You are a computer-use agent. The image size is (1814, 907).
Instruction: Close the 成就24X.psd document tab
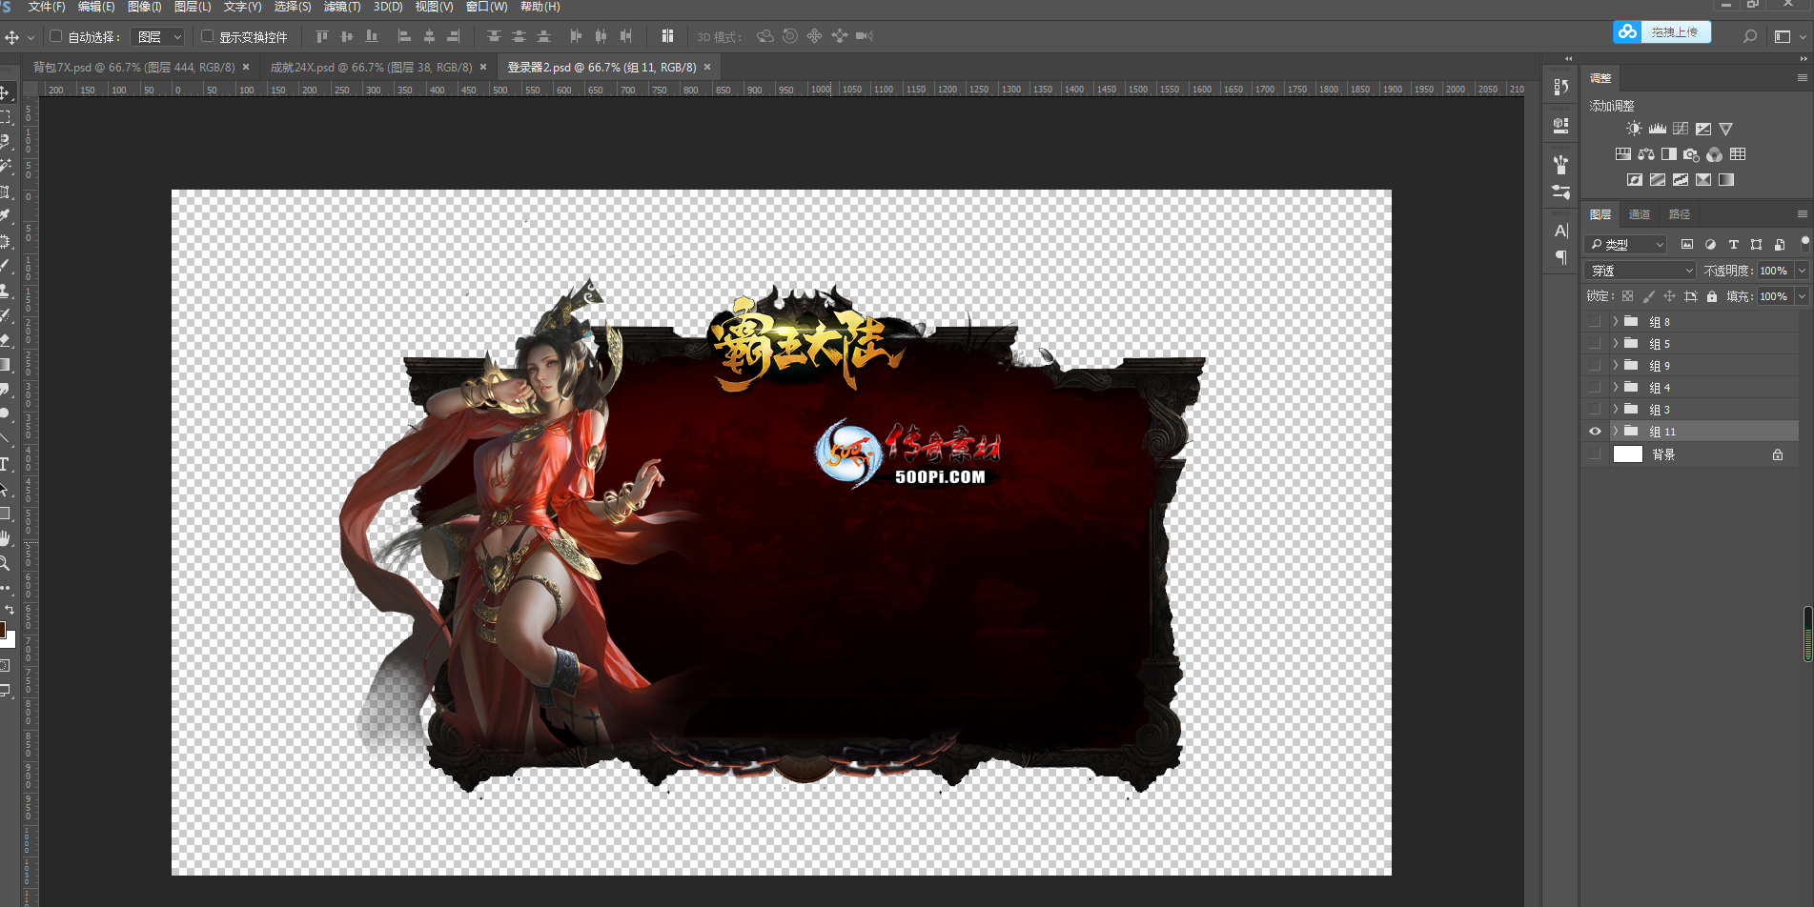(x=483, y=68)
